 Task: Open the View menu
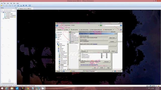8,3
